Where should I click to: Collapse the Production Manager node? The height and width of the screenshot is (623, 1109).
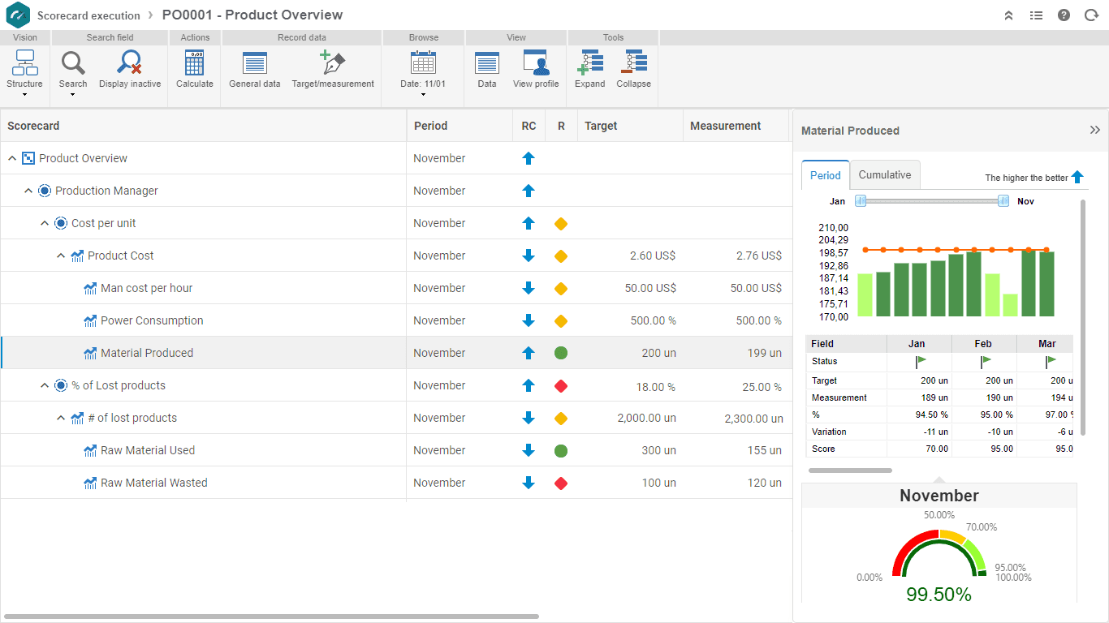tap(28, 191)
